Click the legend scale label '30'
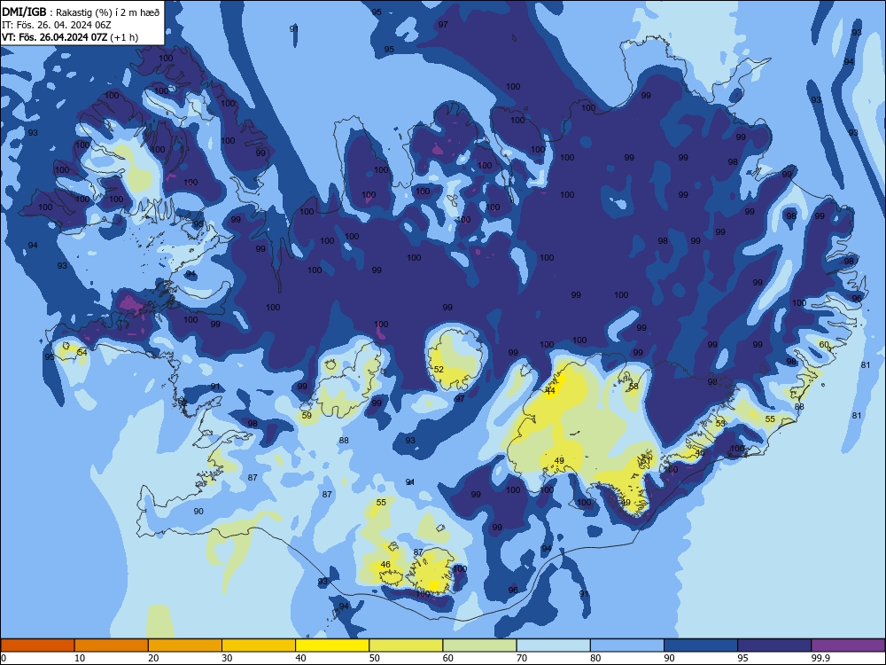Image resolution: width=886 pixels, height=665 pixels. click(x=227, y=658)
